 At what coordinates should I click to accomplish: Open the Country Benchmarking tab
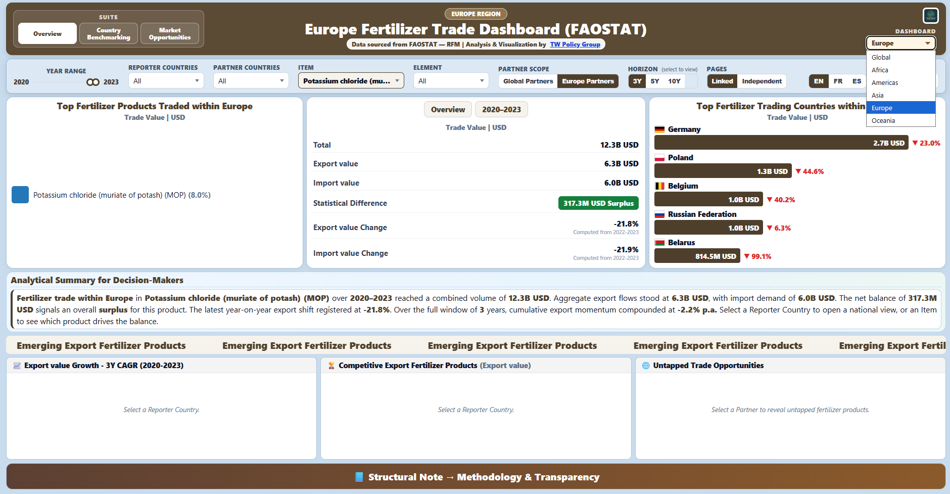pos(109,34)
